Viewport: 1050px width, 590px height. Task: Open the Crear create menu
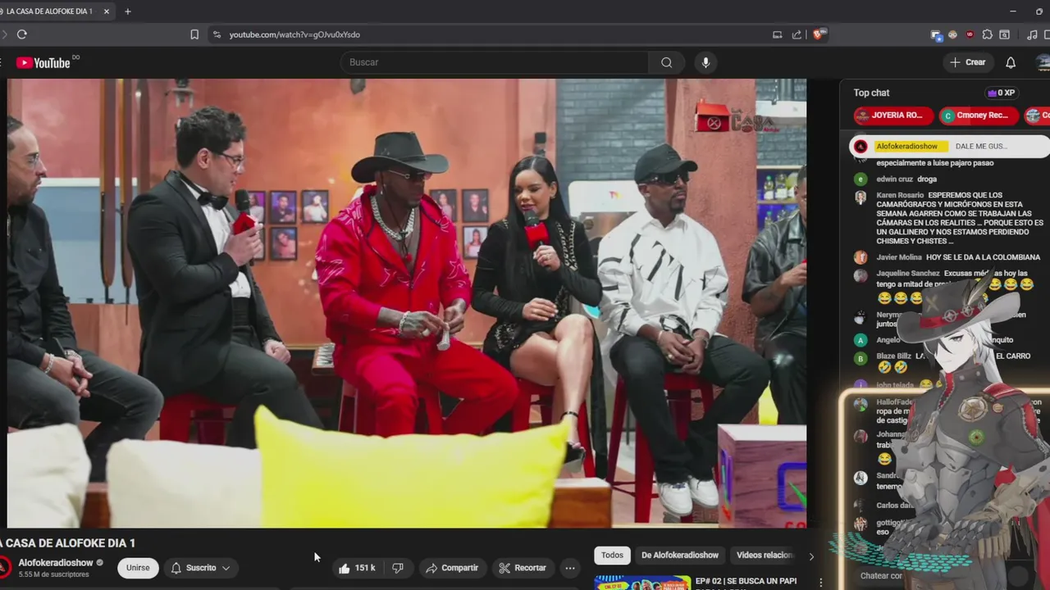967,62
